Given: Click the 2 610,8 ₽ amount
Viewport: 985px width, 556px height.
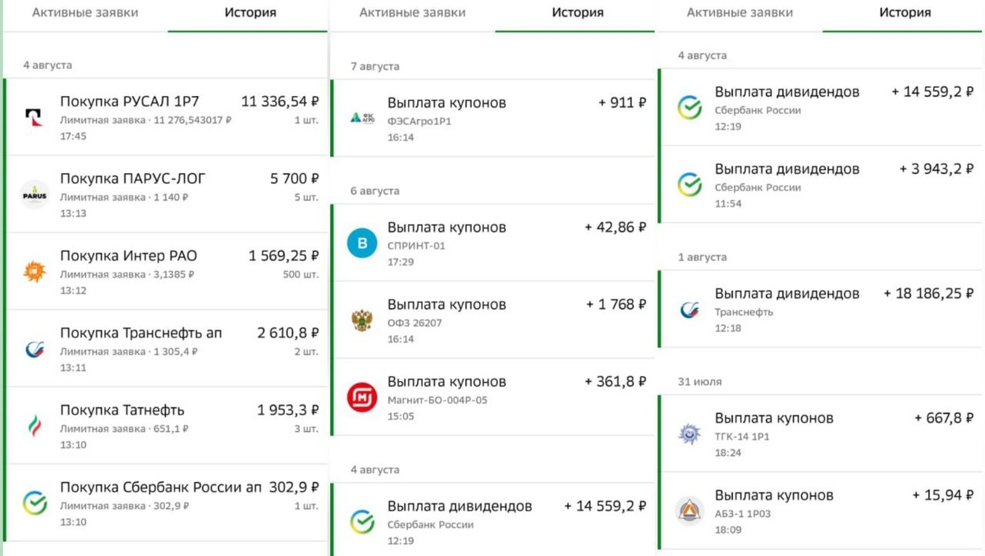Looking at the screenshot, I should (288, 333).
